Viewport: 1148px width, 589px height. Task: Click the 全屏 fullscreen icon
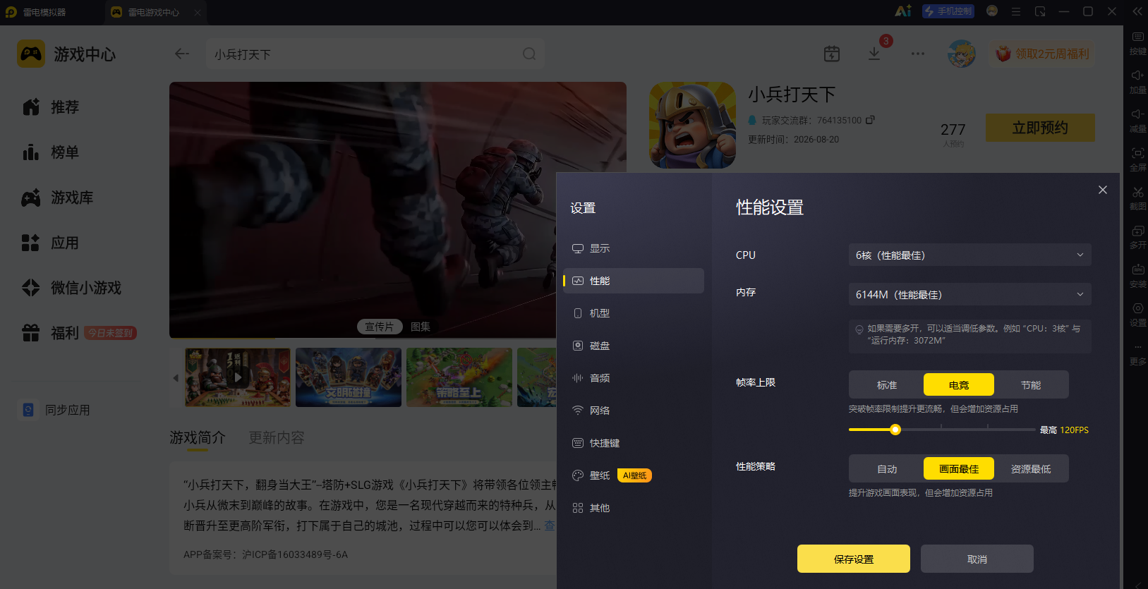tap(1138, 159)
